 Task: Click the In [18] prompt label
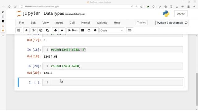pyautogui.click(x=34, y=50)
